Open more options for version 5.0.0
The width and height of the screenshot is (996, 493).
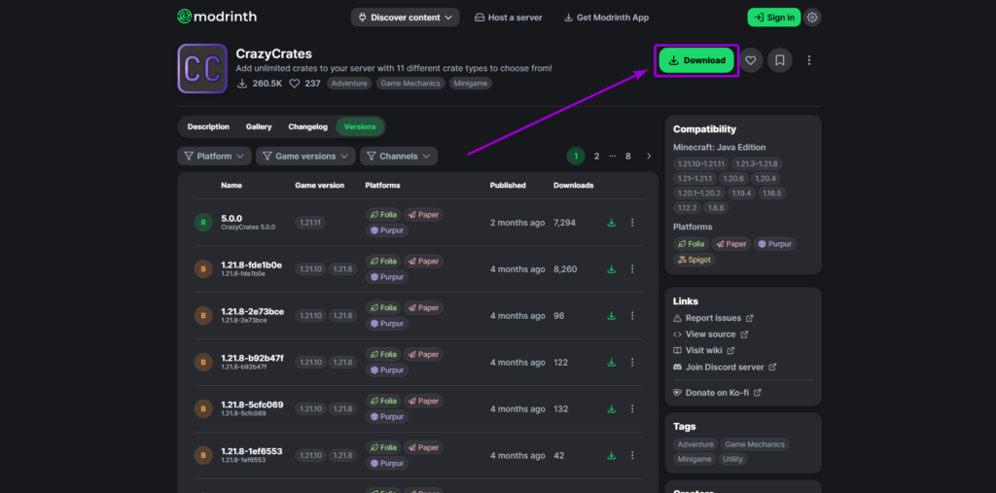coord(632,223)
